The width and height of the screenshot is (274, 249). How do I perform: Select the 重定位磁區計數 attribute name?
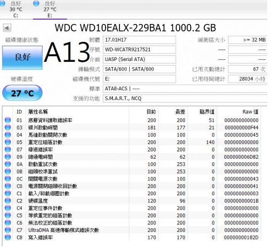[45, 142]
